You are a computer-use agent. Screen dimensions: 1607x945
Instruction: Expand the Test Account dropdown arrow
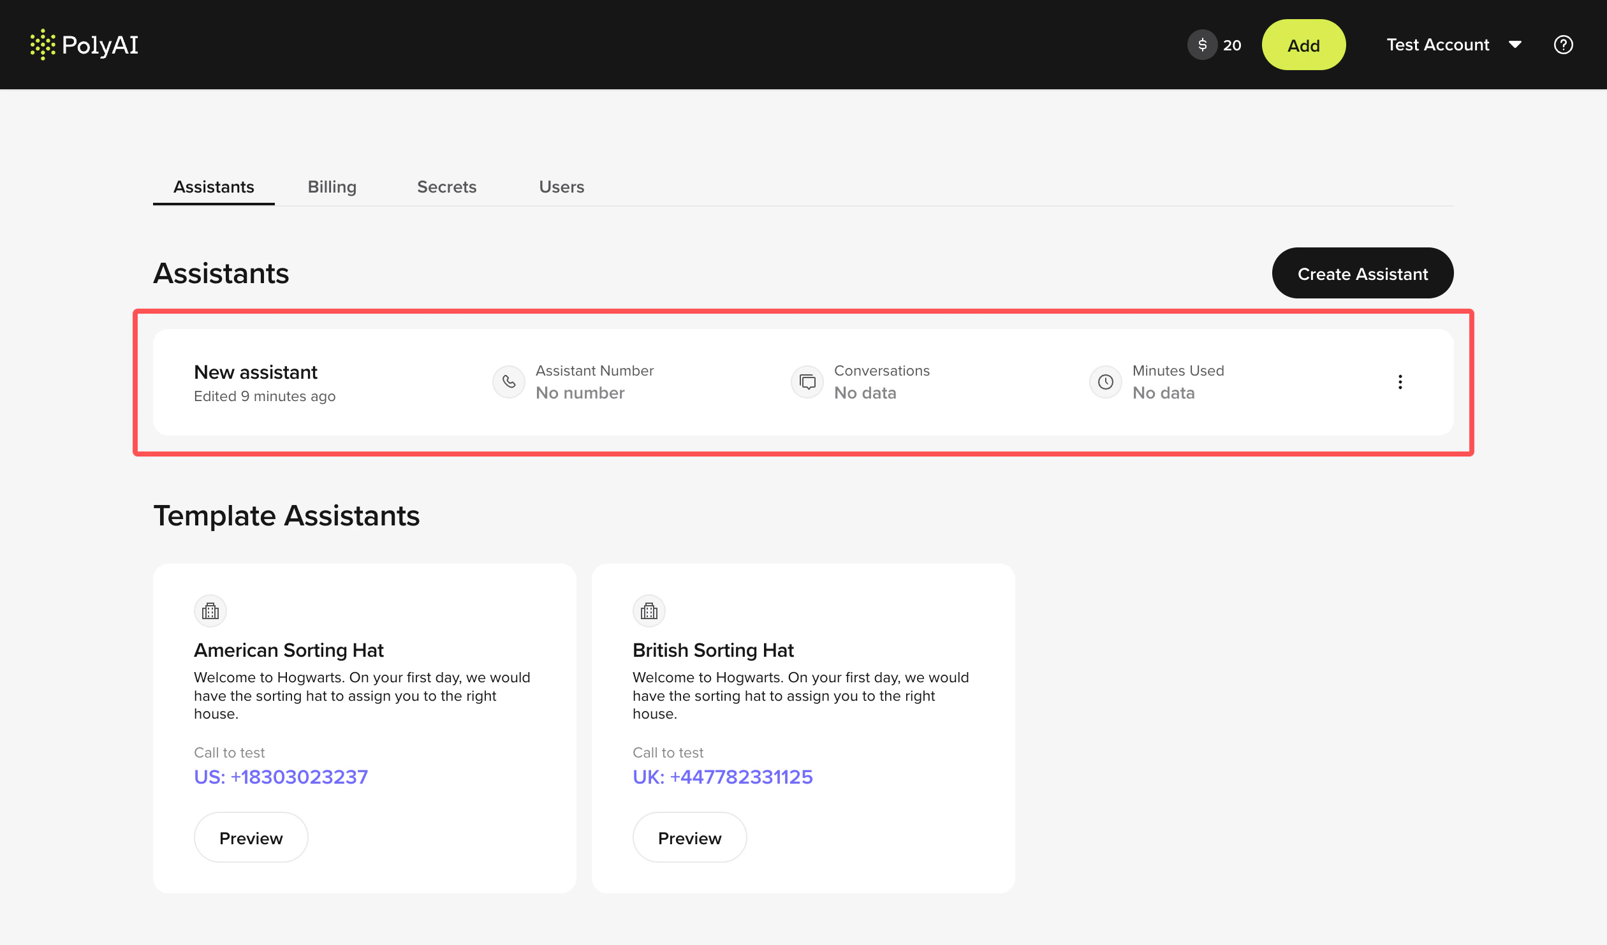[1515, 45]
